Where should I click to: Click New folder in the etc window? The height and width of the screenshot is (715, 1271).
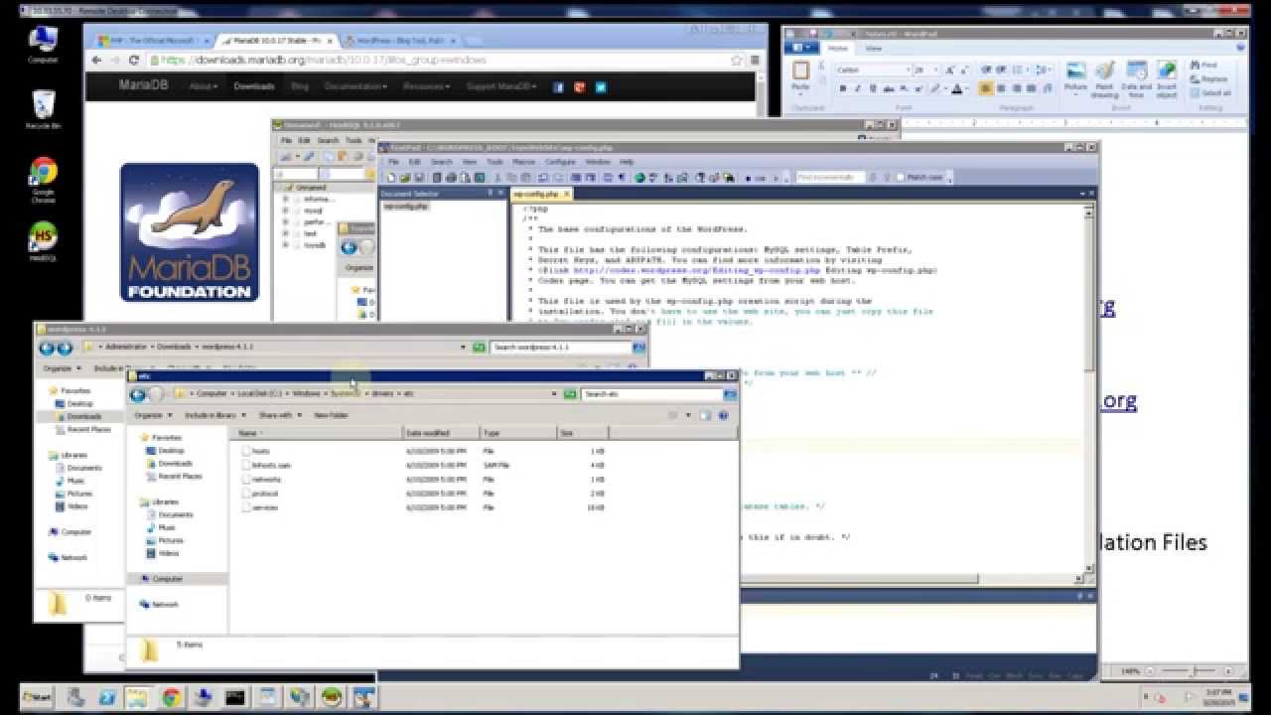pyautogui.click(x=332, y=415)
